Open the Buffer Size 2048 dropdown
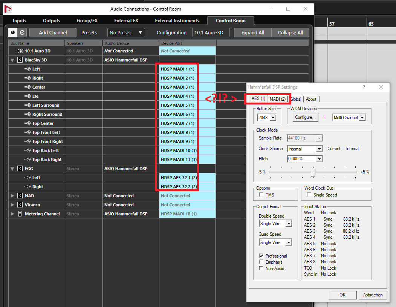This screenshot has width=396, height=307. coord(273,118)
